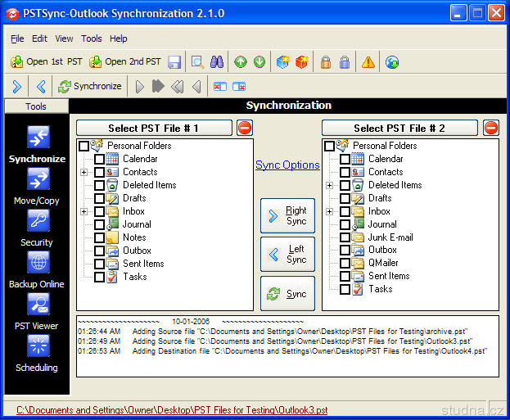Tick the Junk E-mail checkbox
510x420 pixels.
[345, 237]
